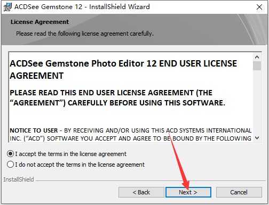Click the NOTICE TO USER paragraph
This screenshot has height=205, width=269.
pos(131,134)
